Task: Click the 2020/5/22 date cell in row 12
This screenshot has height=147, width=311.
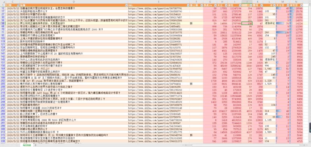Action: [13, 8]
